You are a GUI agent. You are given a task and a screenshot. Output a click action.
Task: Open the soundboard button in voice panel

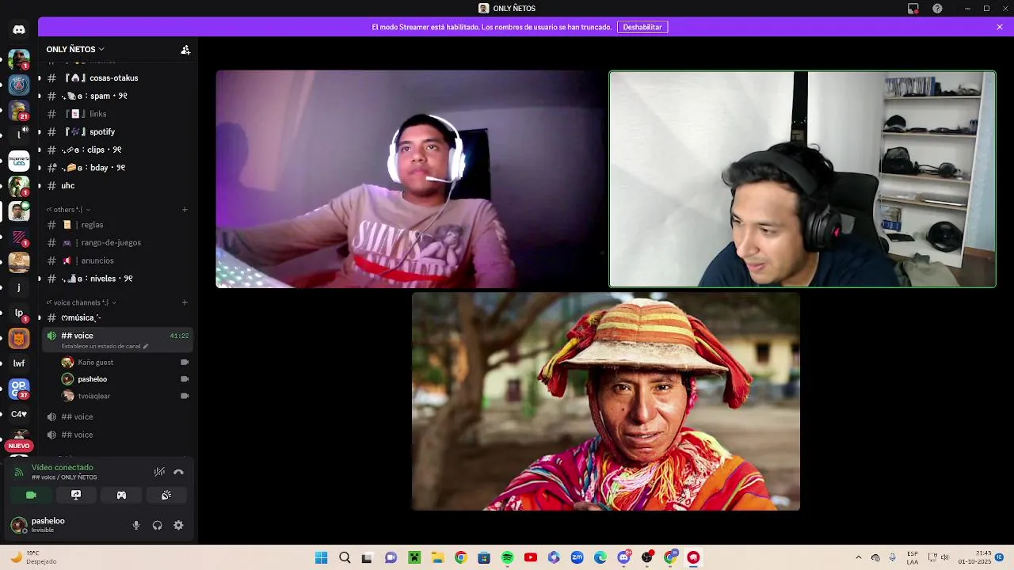click(x=166, y=495)
